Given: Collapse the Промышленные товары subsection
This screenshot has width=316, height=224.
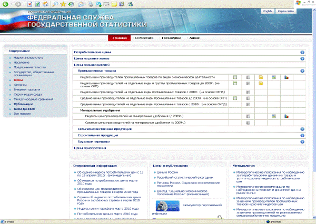Looking at the screenshot, I should click(x=97, y=71).
